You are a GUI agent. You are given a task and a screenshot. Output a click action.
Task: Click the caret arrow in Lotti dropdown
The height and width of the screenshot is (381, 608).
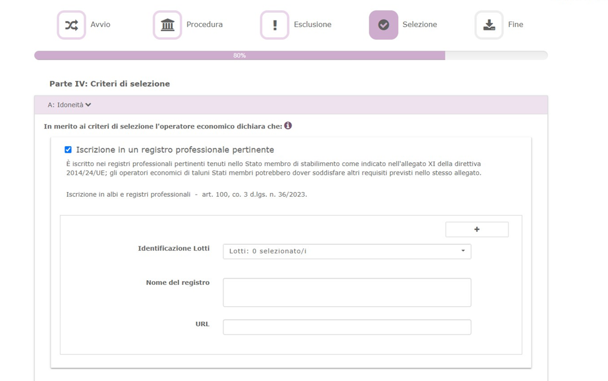click(x=463, y=251)
